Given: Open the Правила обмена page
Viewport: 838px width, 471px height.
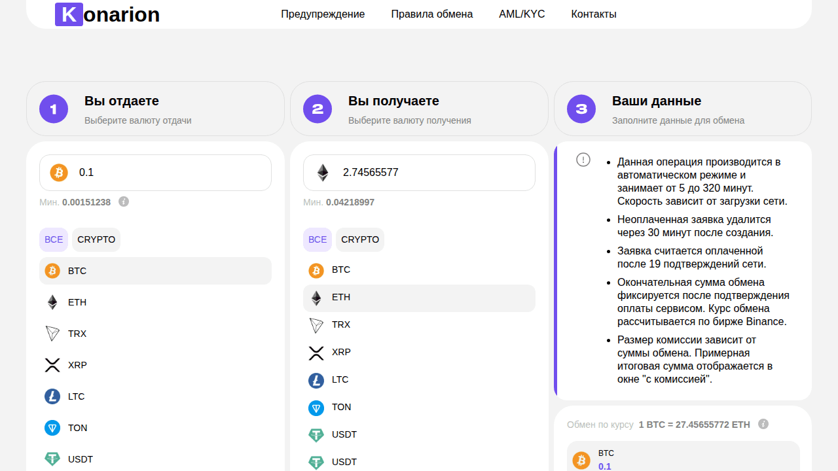Looking at the screenshot, I should pos(431,14).
